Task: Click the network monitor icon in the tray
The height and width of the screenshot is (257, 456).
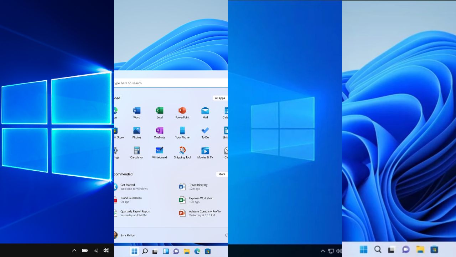Action: click(x=331, y=251)
